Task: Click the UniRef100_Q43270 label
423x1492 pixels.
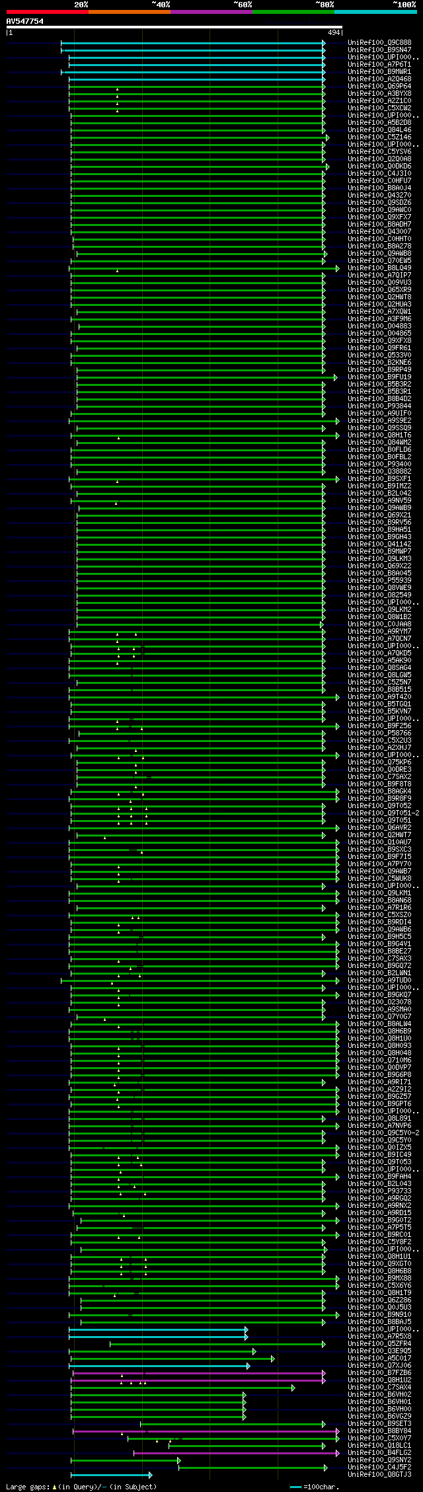Action: (x=379, y=195)
